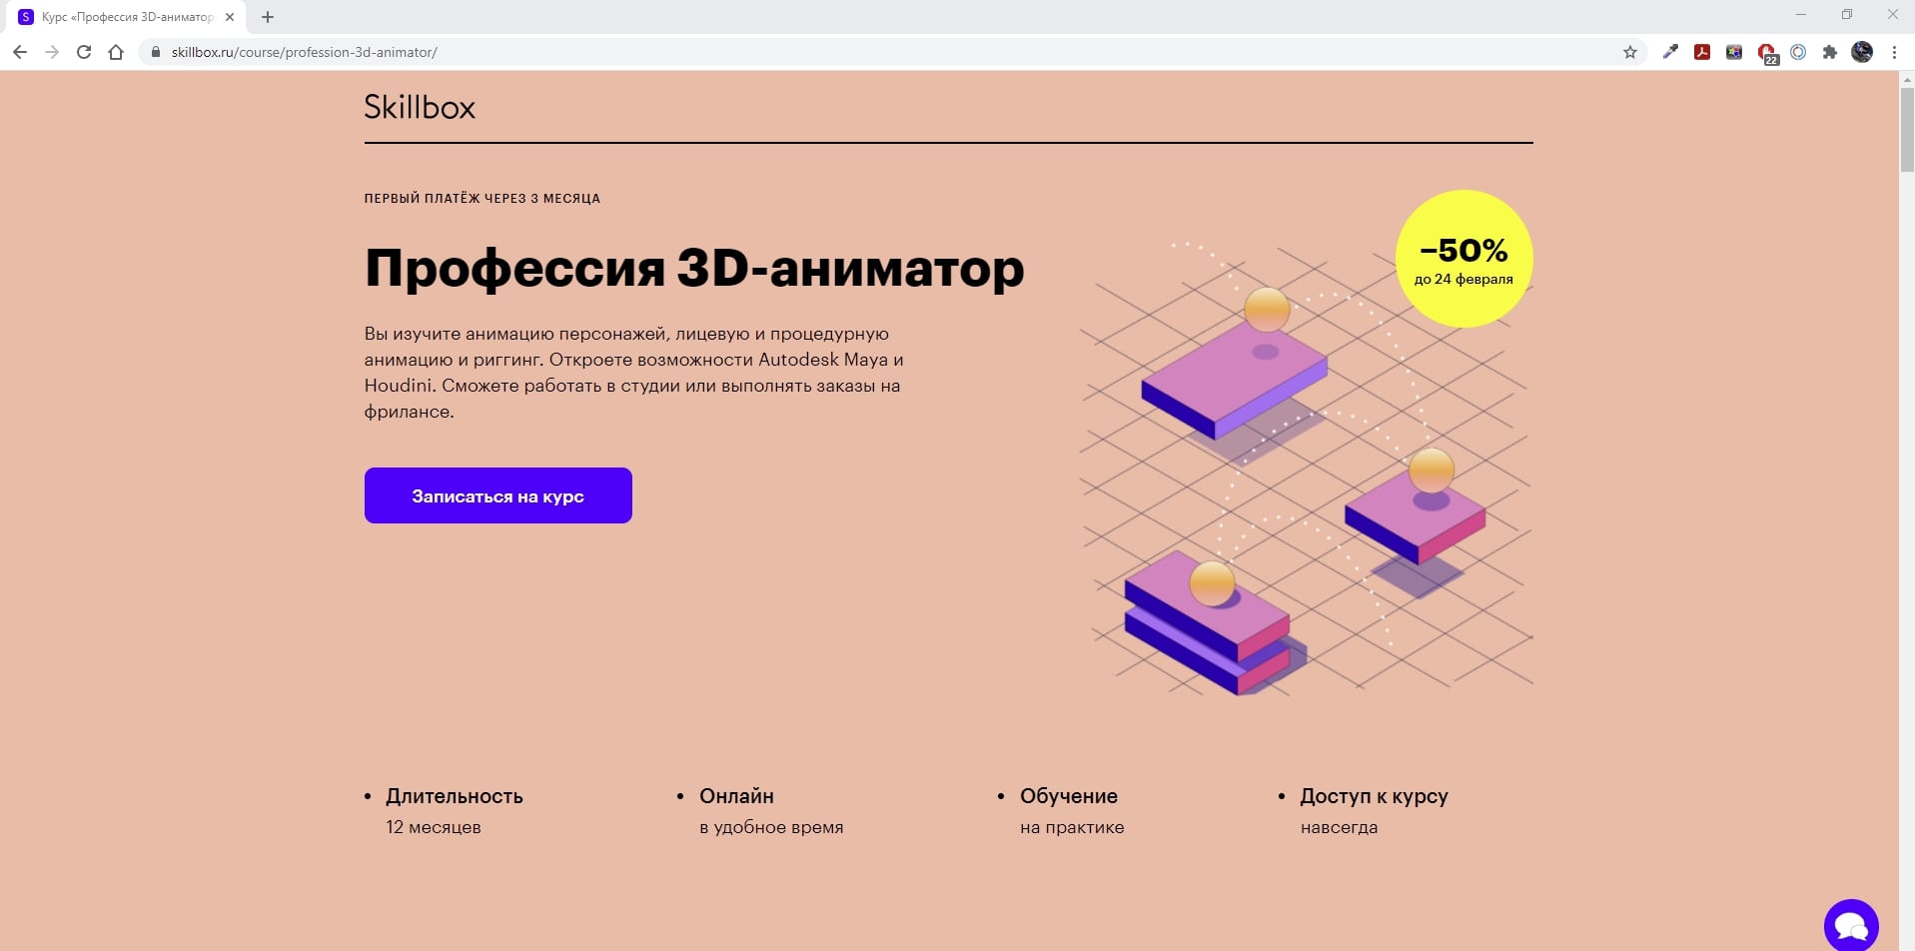1915x951 pixels.
Task: Click the 12 месяцев text
Action: click(434, 827)
